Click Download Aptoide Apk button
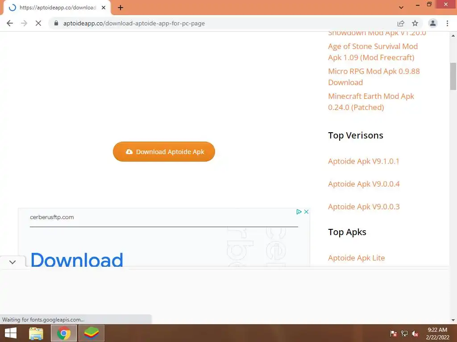The height and width of the screenshot is (342, 457). [x=164, y=151]
